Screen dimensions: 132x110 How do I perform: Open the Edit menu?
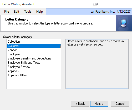[x=17, y=12]
